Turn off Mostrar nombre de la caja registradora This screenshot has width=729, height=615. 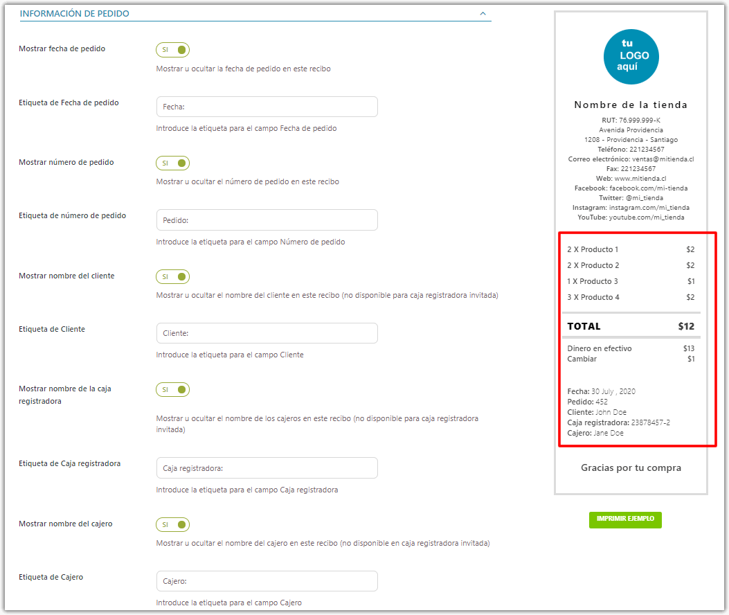[x=173, y=390]
